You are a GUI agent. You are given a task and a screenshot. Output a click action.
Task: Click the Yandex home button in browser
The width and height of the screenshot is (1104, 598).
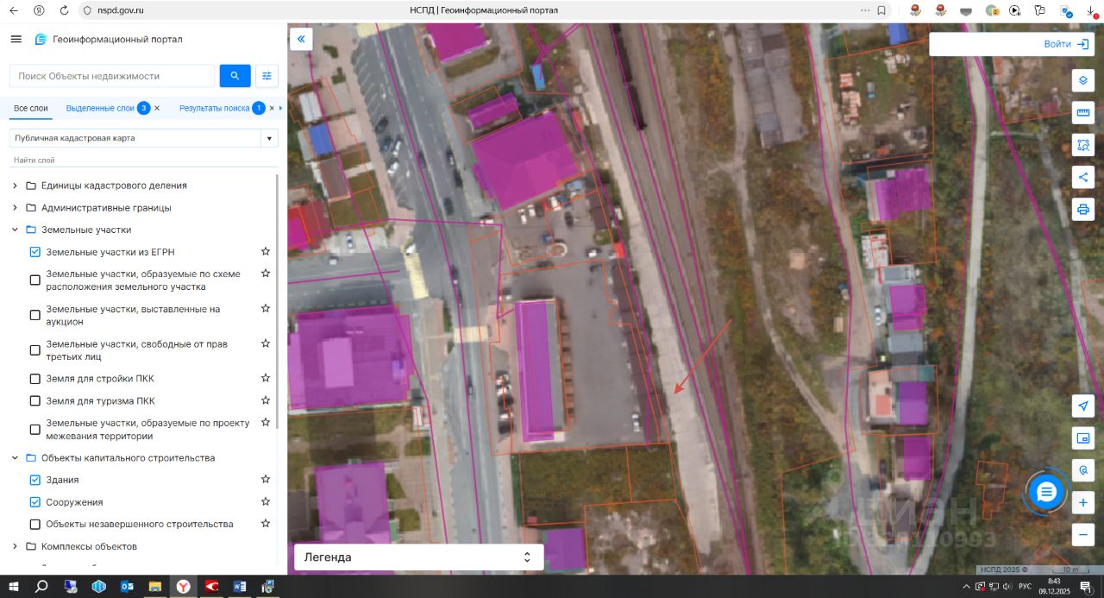39,10
